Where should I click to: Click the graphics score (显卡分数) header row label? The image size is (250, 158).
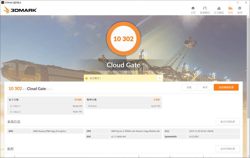click(x=14, y=99)
